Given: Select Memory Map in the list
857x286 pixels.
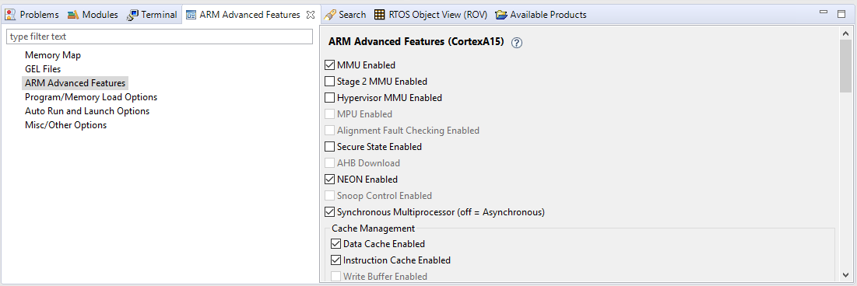Looking at the screenshot, I should click(53, 55).
